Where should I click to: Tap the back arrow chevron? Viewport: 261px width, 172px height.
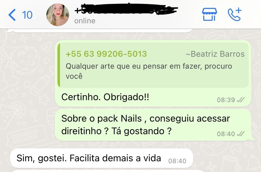coord(12,15)
